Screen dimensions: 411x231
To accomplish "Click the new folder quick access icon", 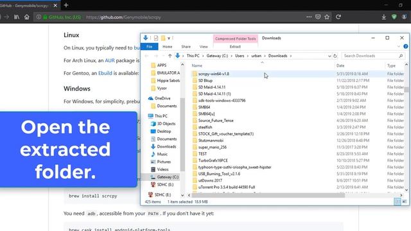I will pyautogui.click(x=163, y=38).
